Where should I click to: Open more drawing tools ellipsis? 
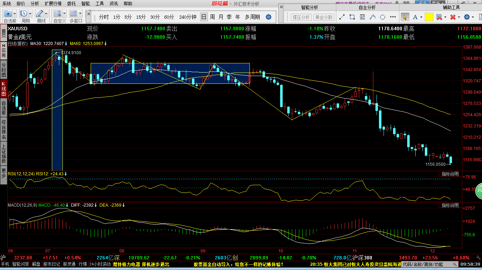click(393, 18)
